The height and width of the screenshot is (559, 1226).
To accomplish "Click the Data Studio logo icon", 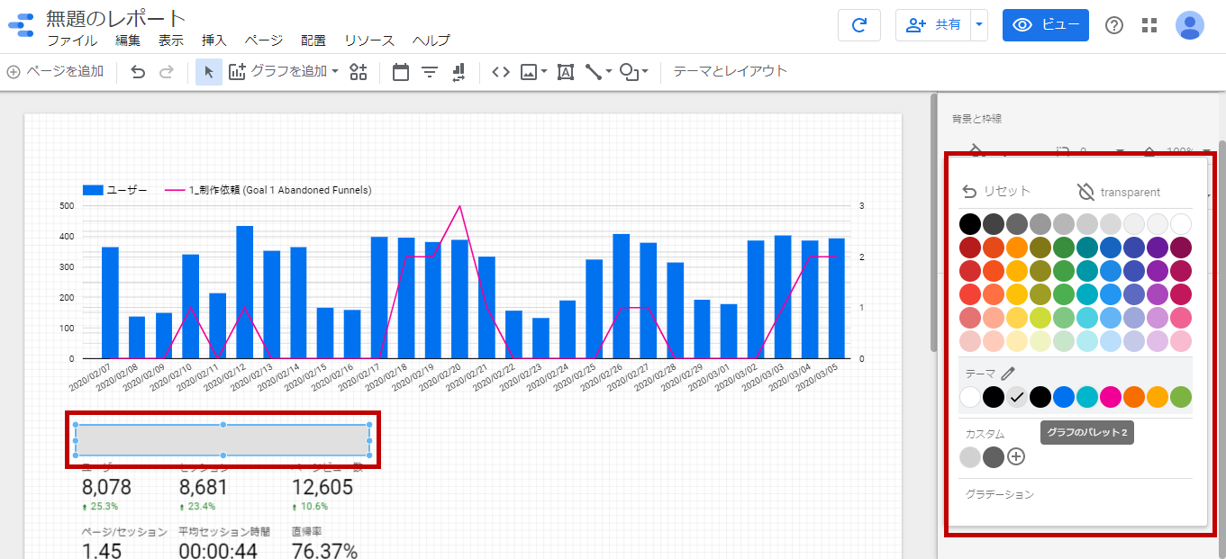I will 20,27.
